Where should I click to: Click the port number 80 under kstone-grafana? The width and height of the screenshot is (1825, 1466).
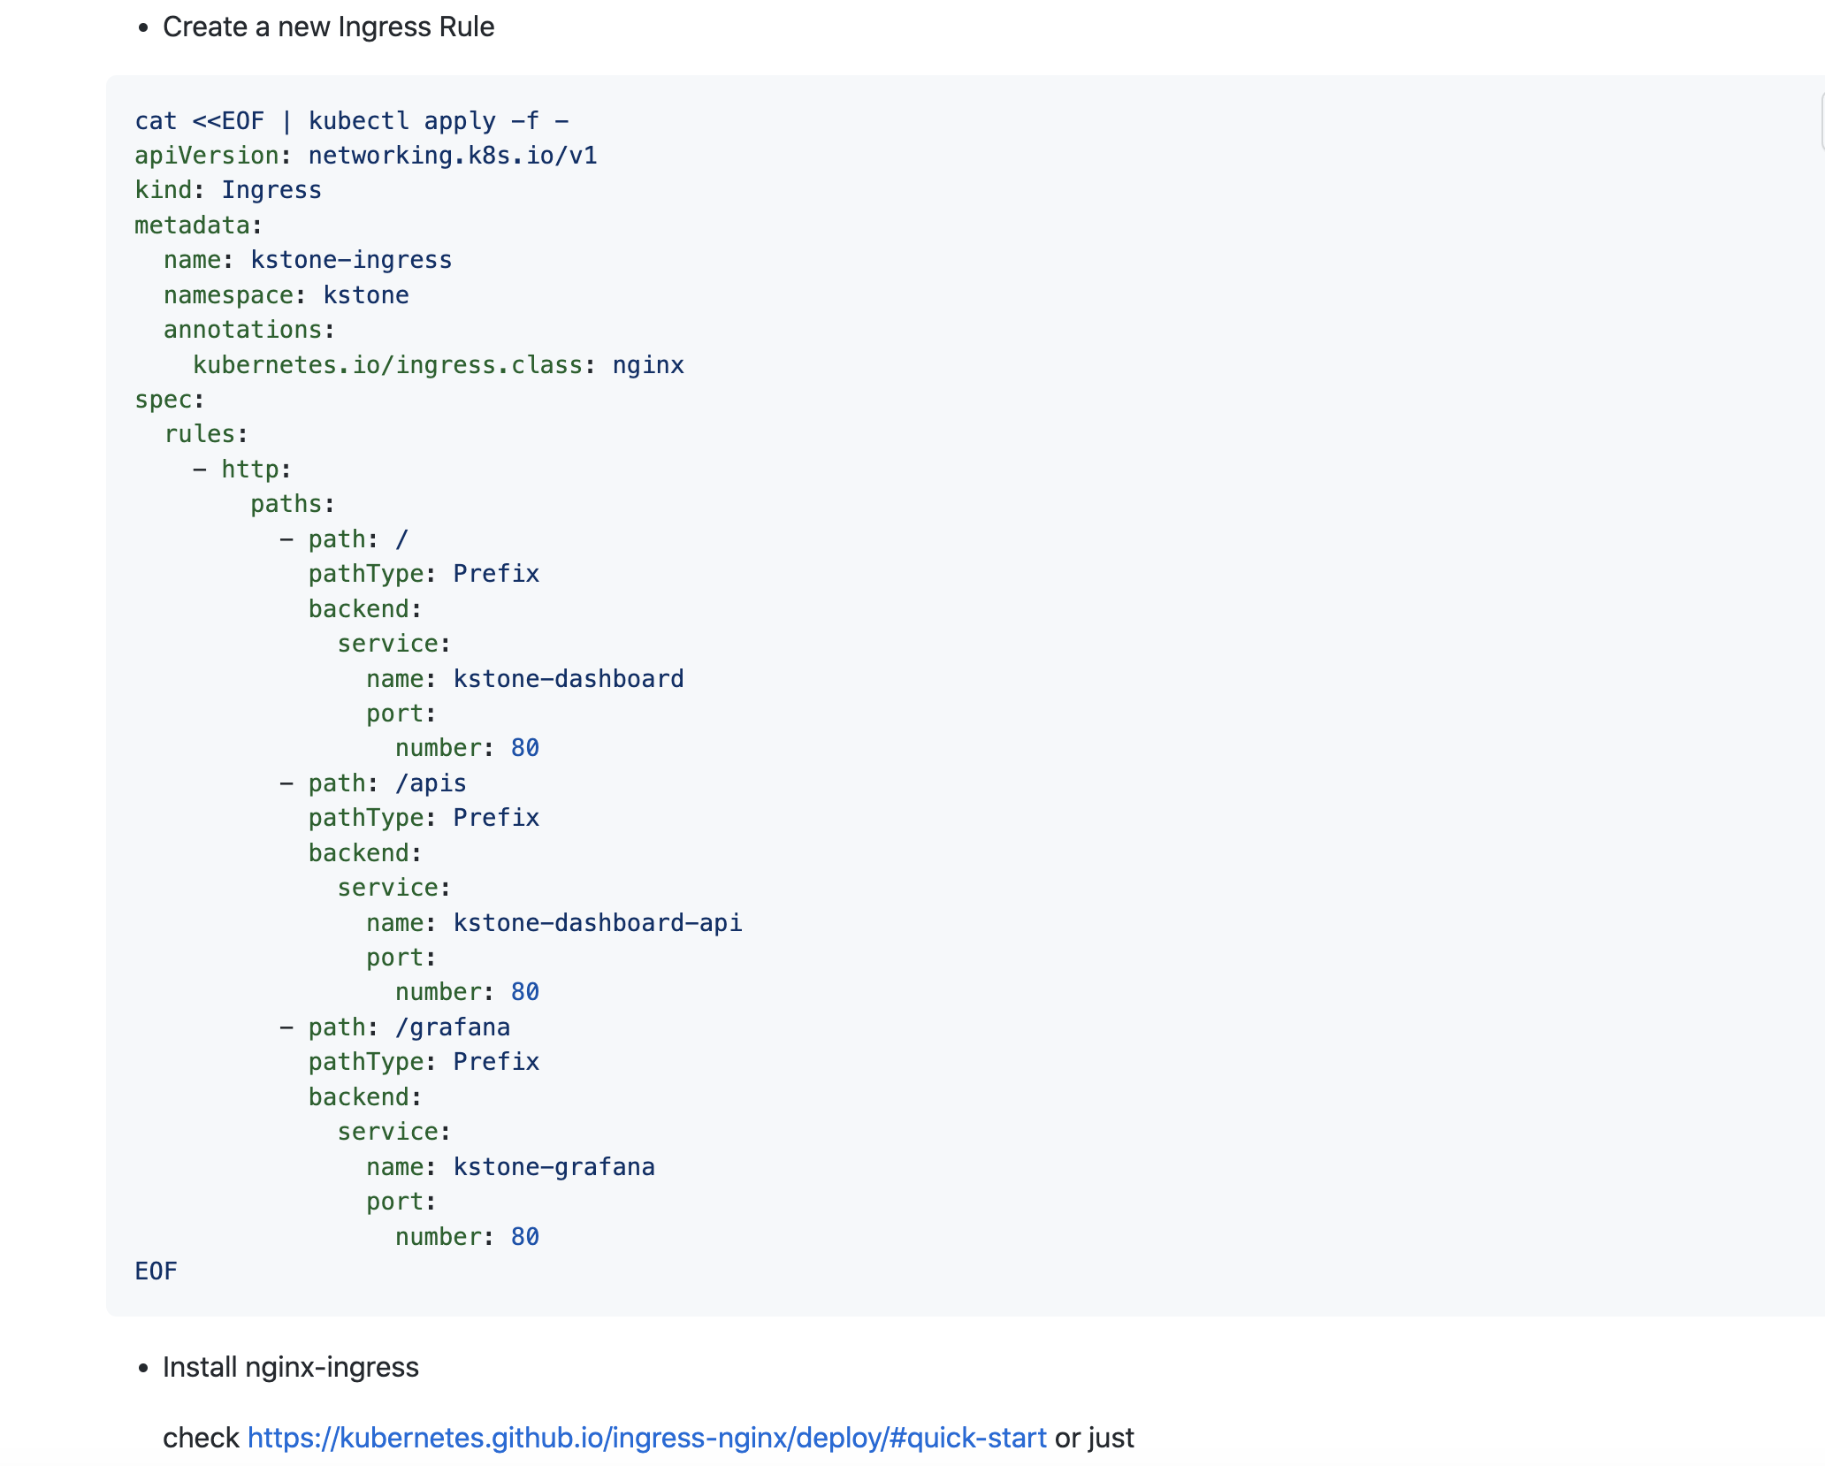point(523,1236)
